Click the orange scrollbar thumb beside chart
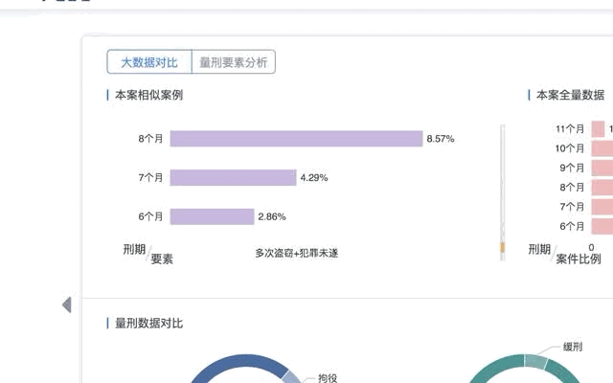613x383 pixels. coord(502,247)
